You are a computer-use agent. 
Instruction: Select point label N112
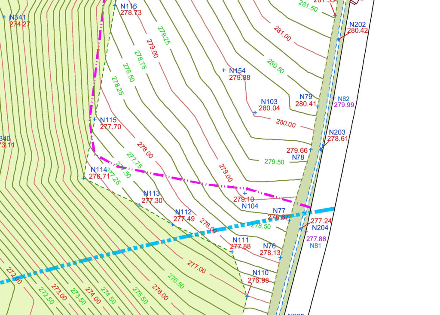point(183,212)
